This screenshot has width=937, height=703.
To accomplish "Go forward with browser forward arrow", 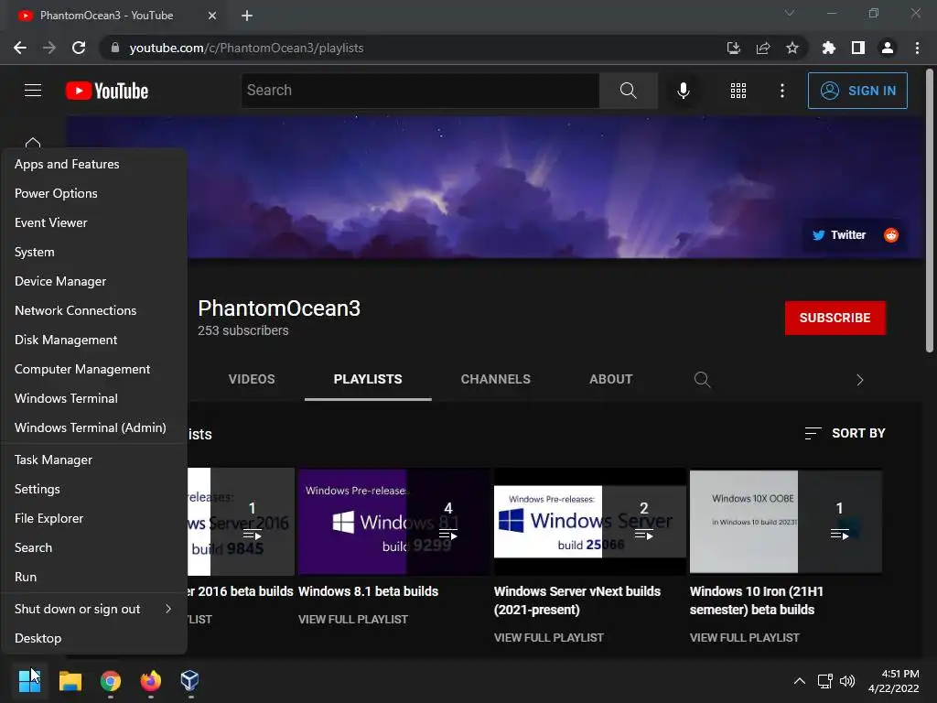I will coord(49,48).
